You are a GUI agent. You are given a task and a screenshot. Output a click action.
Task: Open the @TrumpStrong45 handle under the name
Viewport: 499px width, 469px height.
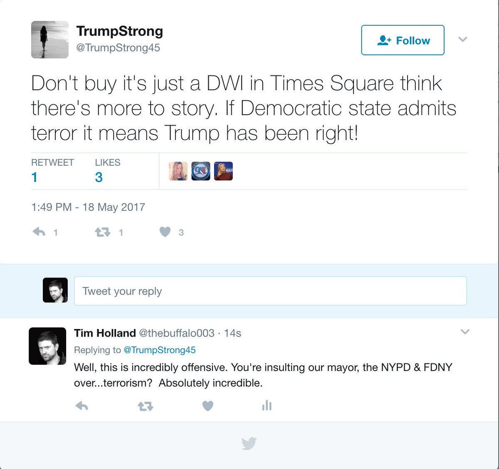[118, 48]
